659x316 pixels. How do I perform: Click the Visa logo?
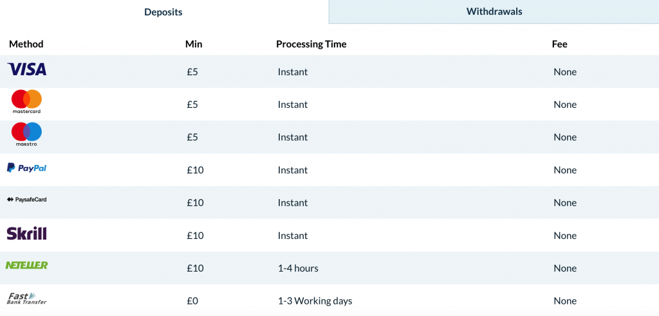click(27, 69)
